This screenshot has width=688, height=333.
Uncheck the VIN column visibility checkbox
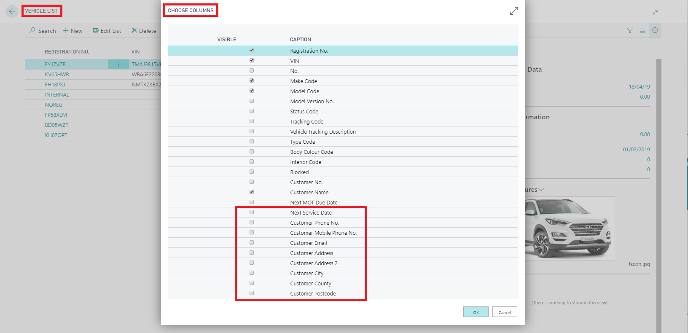tap(252, 61)
